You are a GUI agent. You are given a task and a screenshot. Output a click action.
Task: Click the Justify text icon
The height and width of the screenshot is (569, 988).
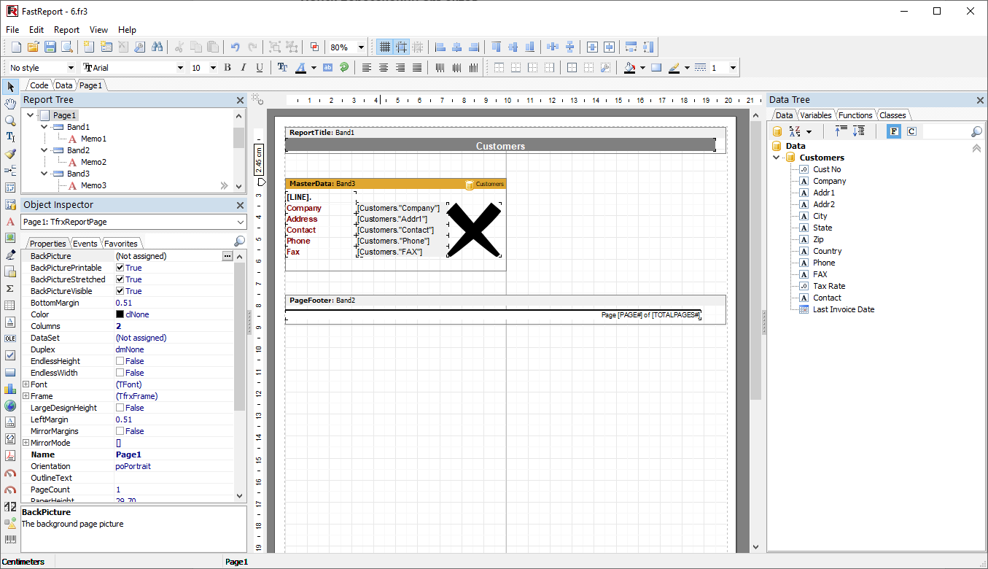417,68
